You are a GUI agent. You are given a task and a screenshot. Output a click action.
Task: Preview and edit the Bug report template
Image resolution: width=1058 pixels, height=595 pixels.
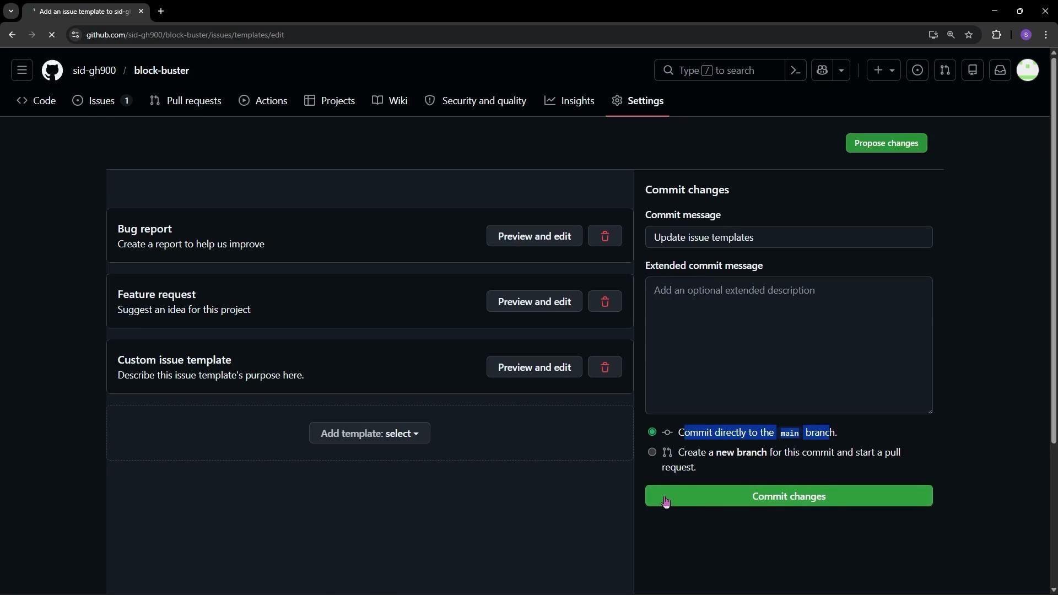535,236
